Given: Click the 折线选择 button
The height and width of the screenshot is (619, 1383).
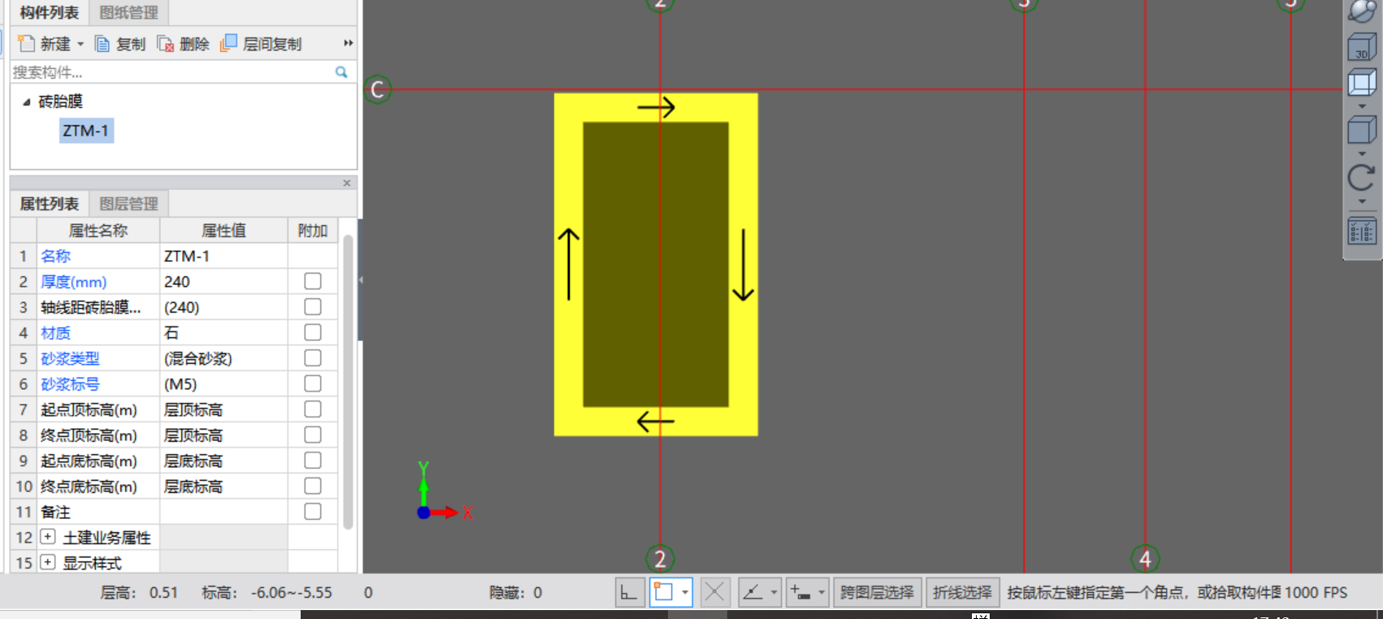Looking at the screenshot, I should [962, 592].
